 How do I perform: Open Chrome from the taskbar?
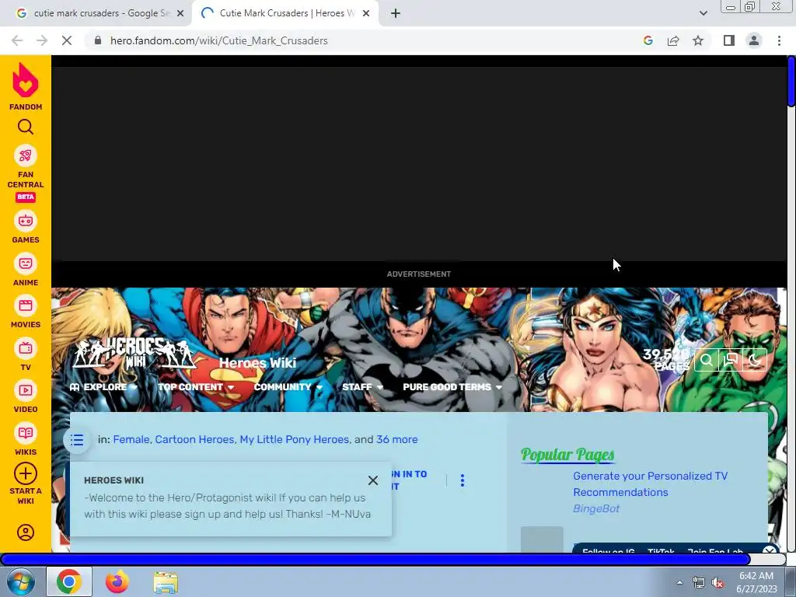pyautogui.click(x=69, y=581)
